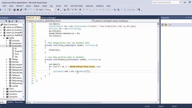Sort properties alphabetically
The width and height of the screenshot is (192, 108).
(166, 25)
